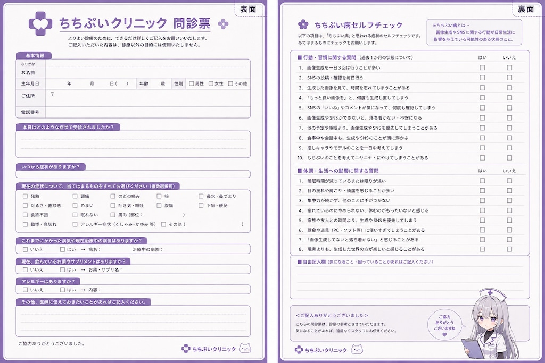Check the 男性 gender box

(x=192, y=83)
